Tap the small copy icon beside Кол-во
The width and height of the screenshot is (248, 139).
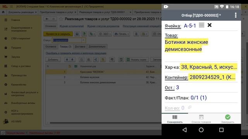[x=189, y=107]
